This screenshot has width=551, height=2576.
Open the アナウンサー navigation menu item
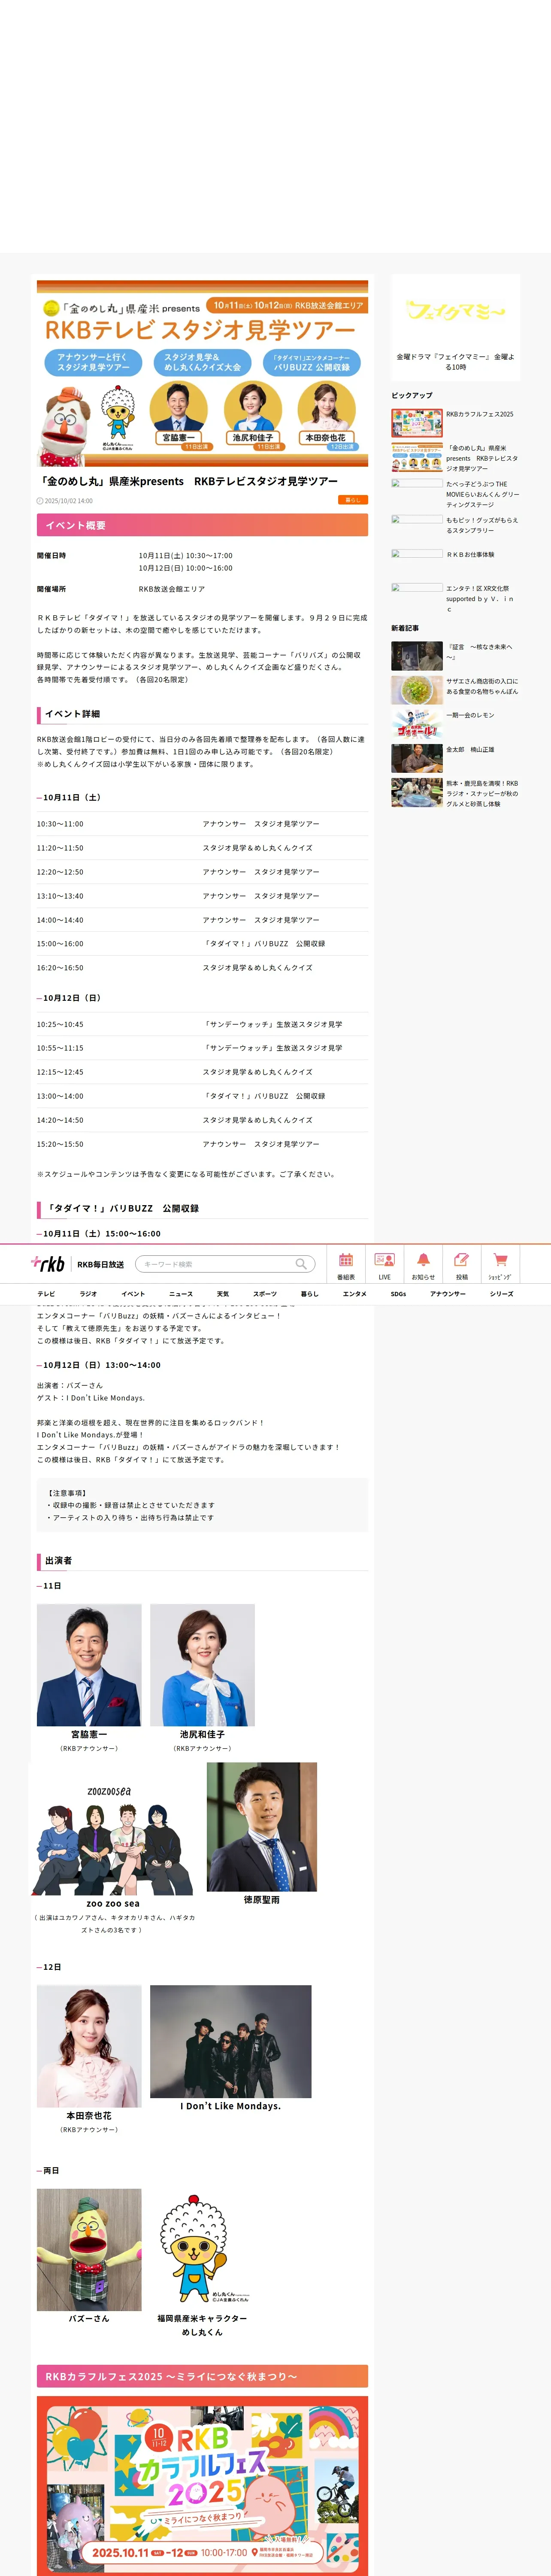point(448,1294)
